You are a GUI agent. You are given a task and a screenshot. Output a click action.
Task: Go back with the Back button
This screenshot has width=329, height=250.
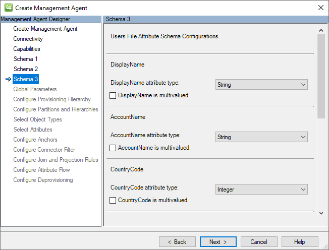(x=177, y=242)
